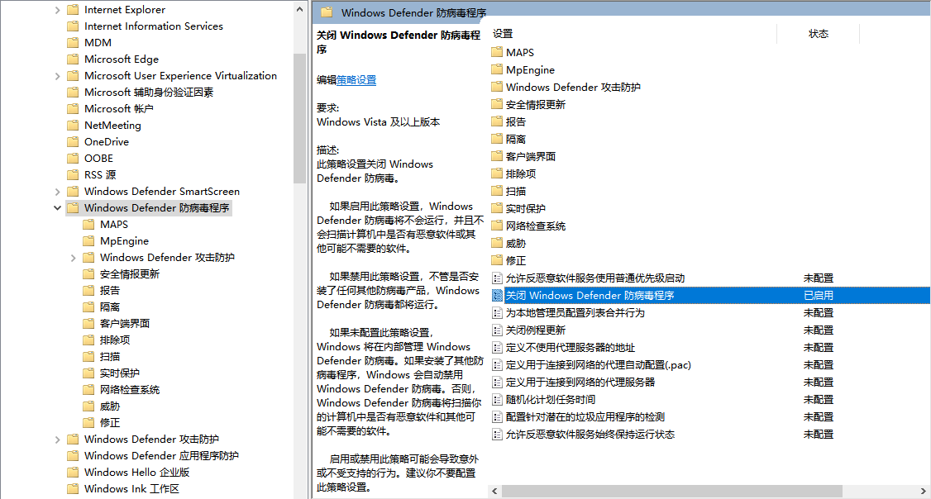
Task: Click policy icon for 配置针对潜在的垃圾应用程序的检测
Action: [497, 417]
